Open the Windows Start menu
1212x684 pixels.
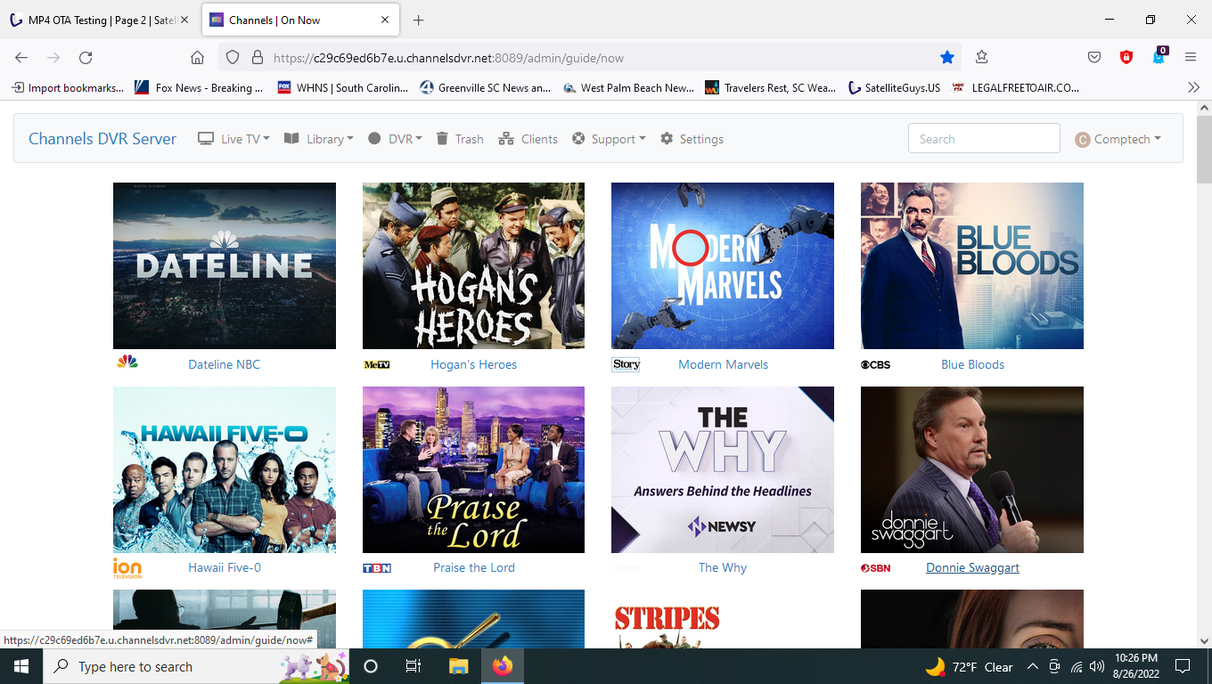click(21, 666)
